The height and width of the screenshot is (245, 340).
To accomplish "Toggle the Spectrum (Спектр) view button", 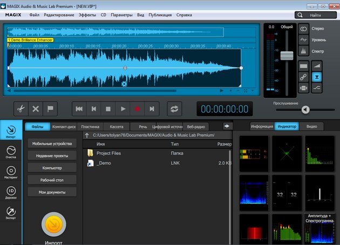I will [303, 51].
